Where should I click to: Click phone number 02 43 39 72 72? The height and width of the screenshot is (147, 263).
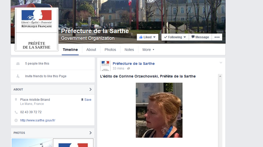(x=31, y=112)
